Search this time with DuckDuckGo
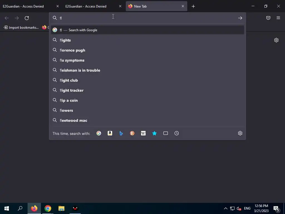This screenshot has width=285, height=214. click(x=132, y=133)
